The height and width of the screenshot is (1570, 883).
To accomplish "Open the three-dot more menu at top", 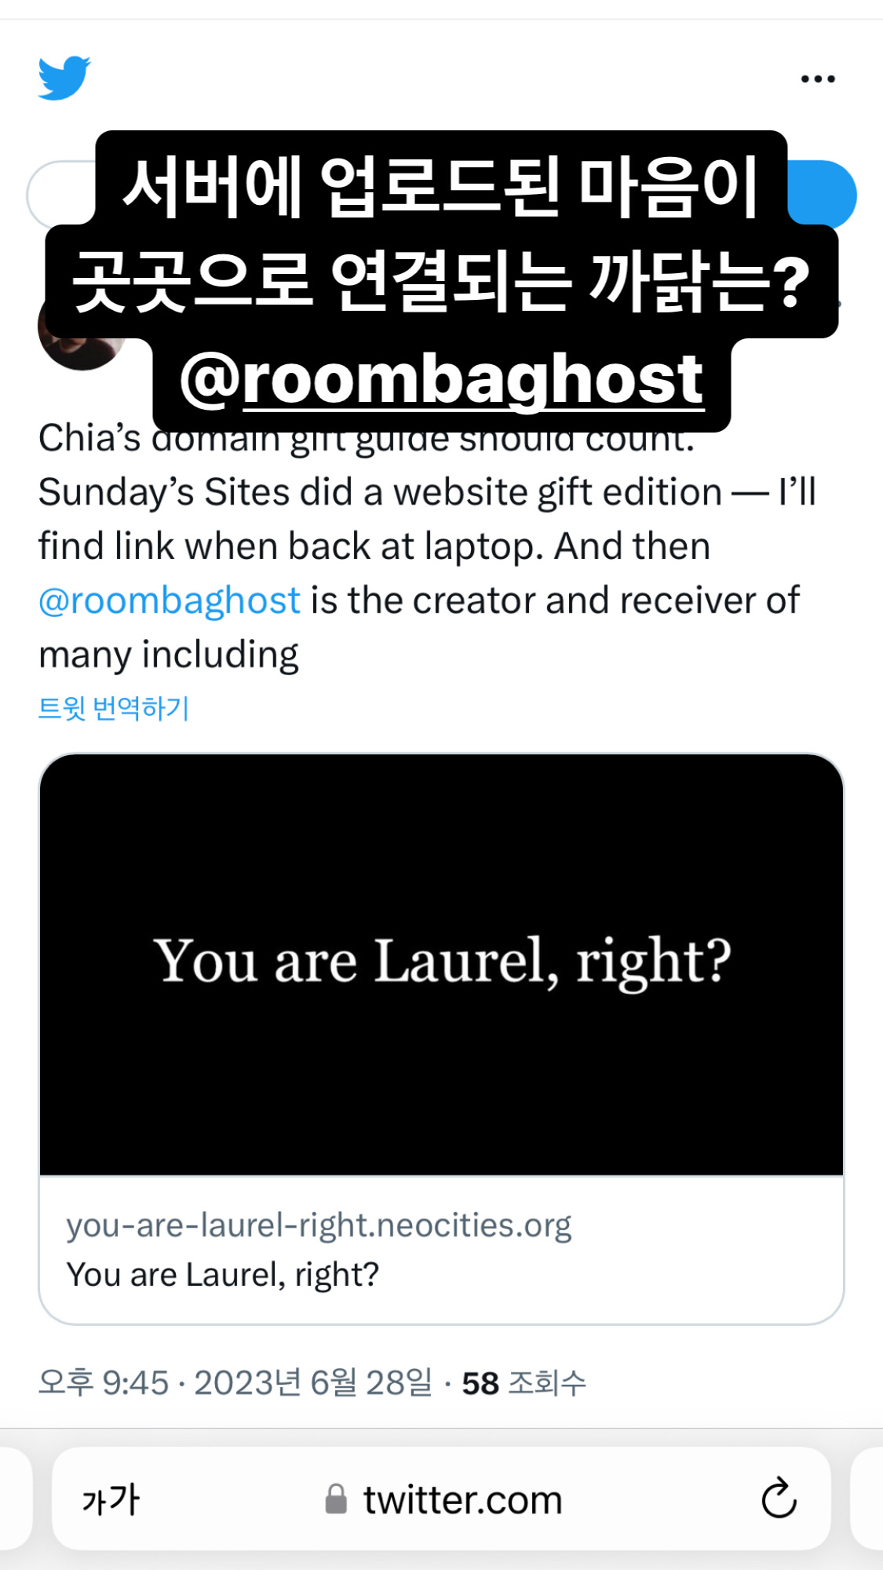I will coord(818,78).
